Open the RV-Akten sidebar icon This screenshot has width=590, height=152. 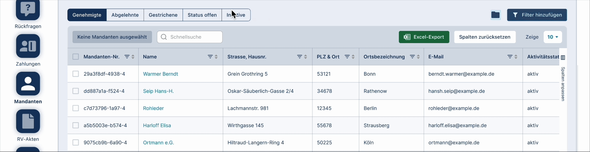(28, 121)
